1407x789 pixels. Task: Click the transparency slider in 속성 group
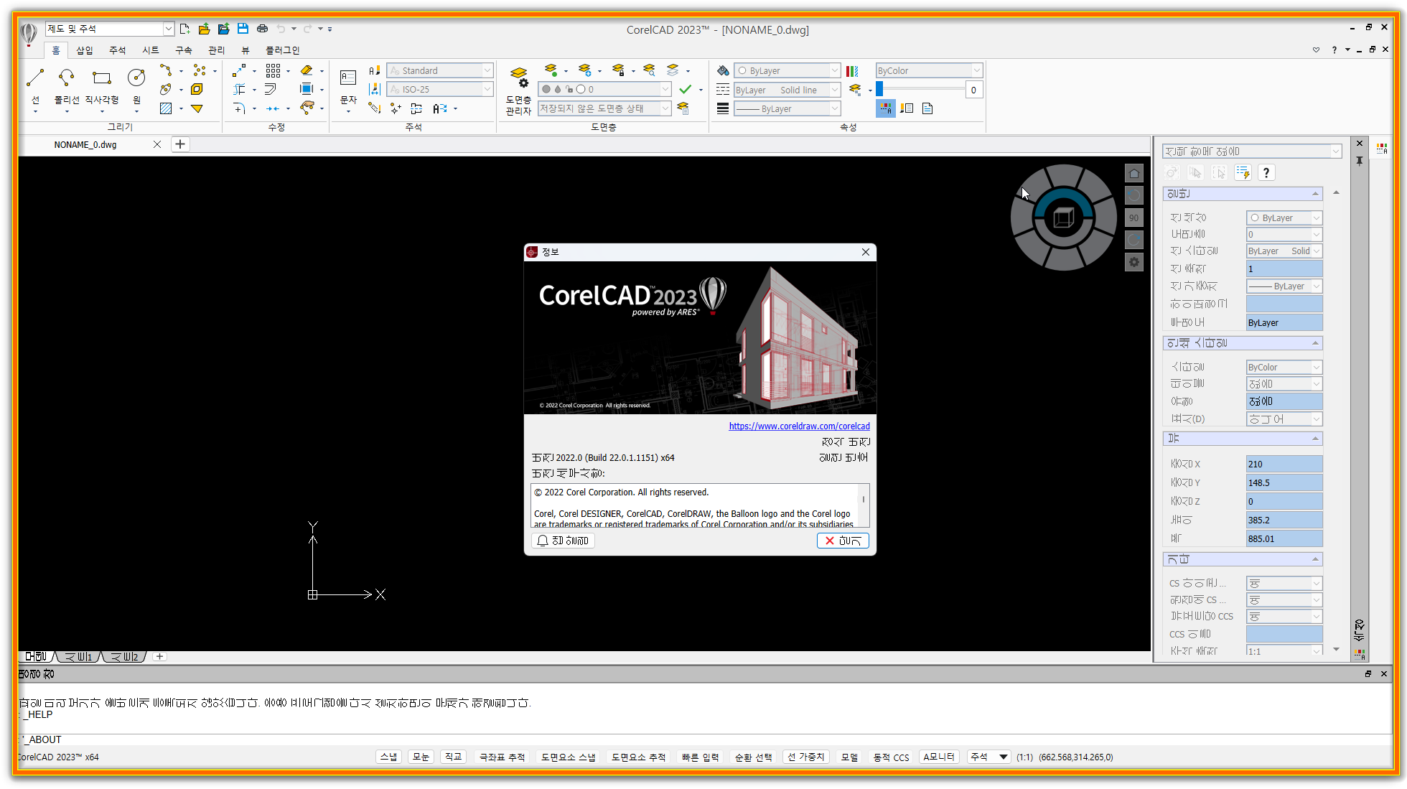coord(920,89)
